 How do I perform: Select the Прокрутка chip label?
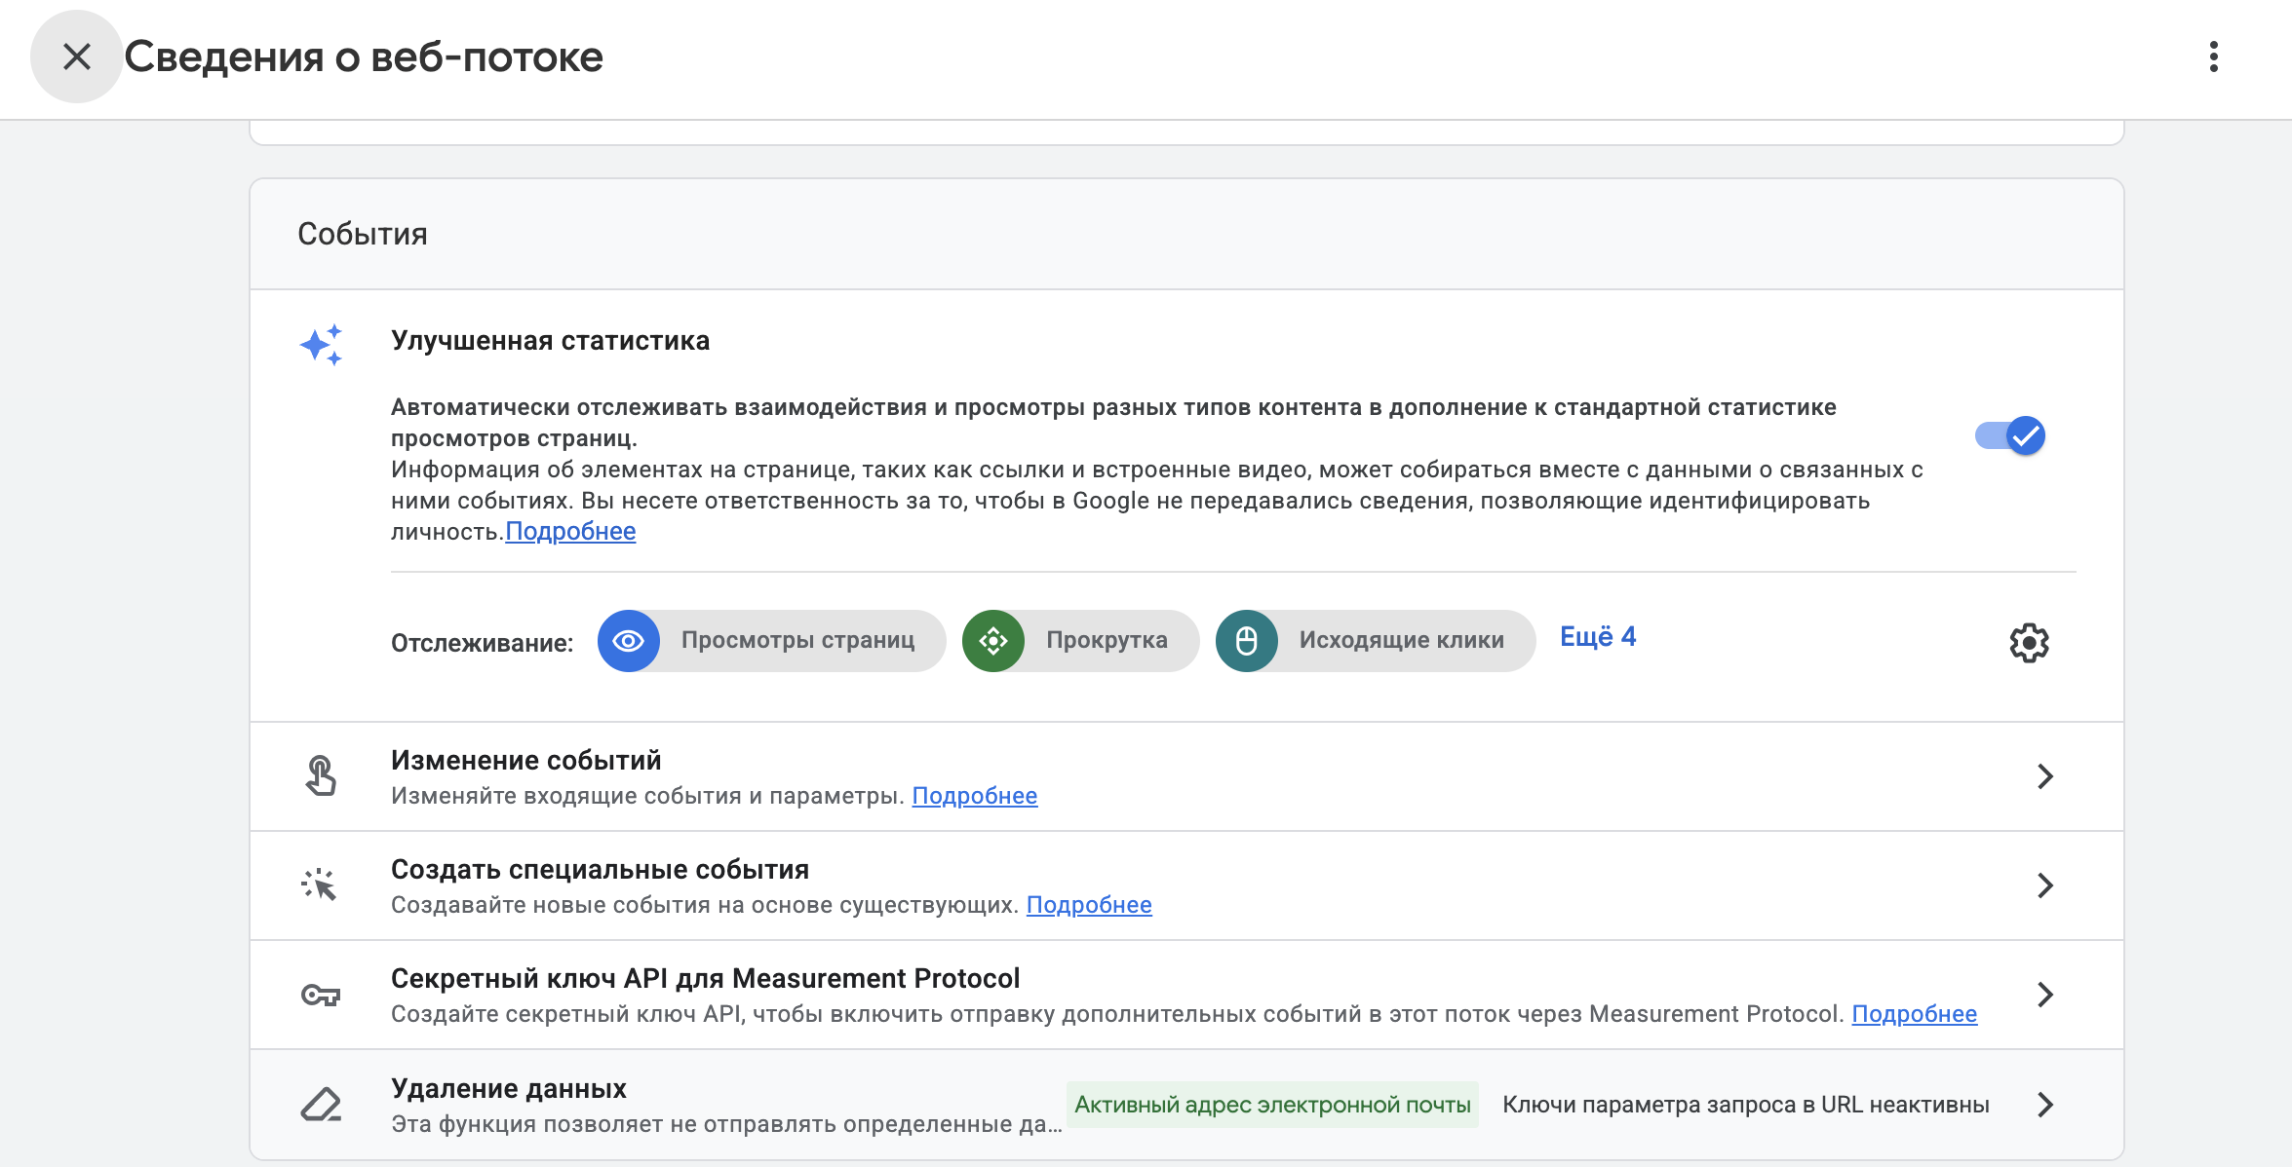click(x=1107, y=640)
